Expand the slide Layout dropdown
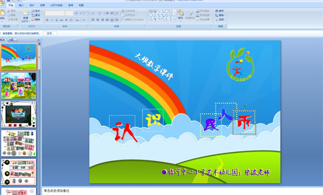The height and width of the screenshot is (195, 323). (x=37, y=11)
